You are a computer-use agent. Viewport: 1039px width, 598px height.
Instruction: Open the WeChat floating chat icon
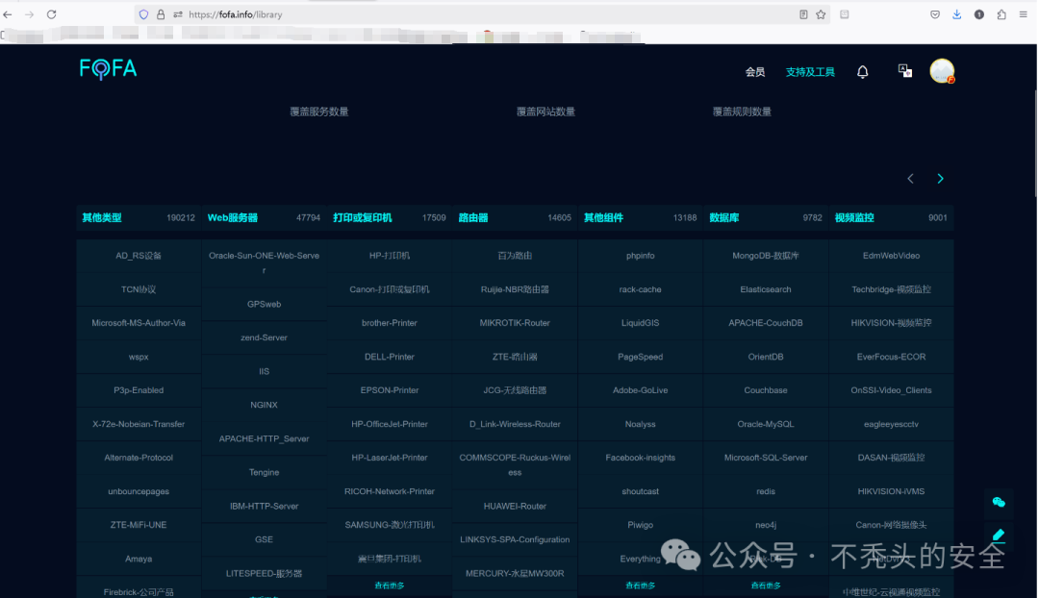[x=999, y=503]
